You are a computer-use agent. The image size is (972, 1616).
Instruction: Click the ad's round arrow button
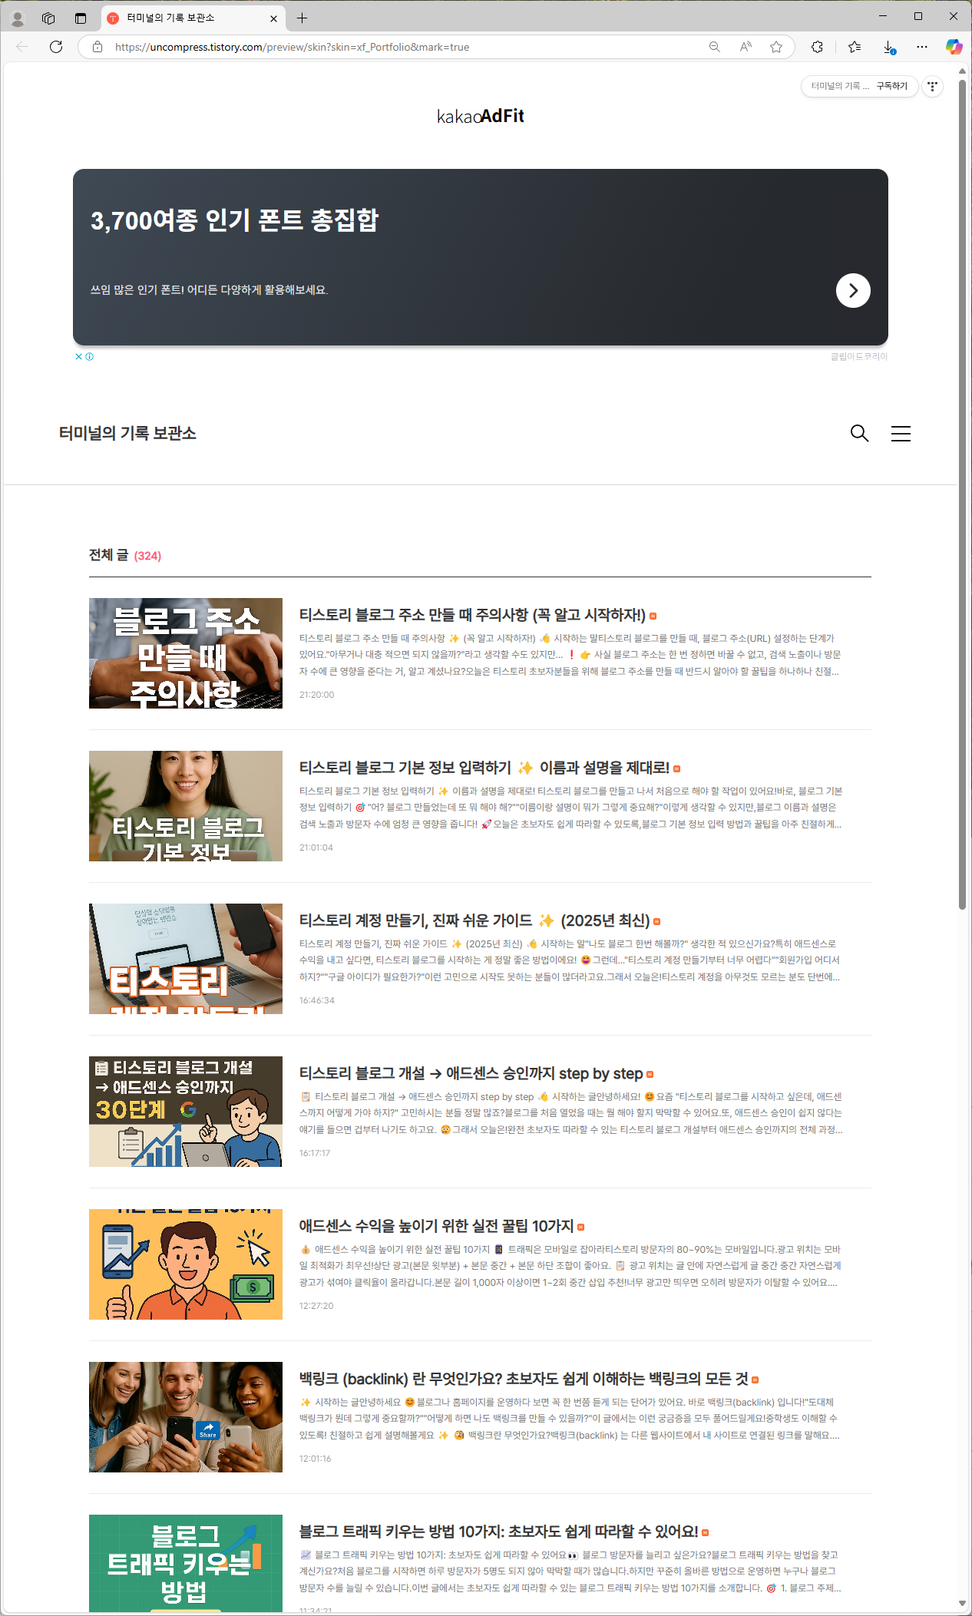(x=853, y=290)
